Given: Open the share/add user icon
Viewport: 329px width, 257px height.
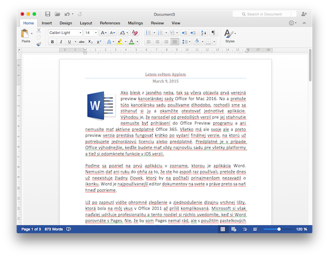Looking at the screenshot, I should pos(304,14).
